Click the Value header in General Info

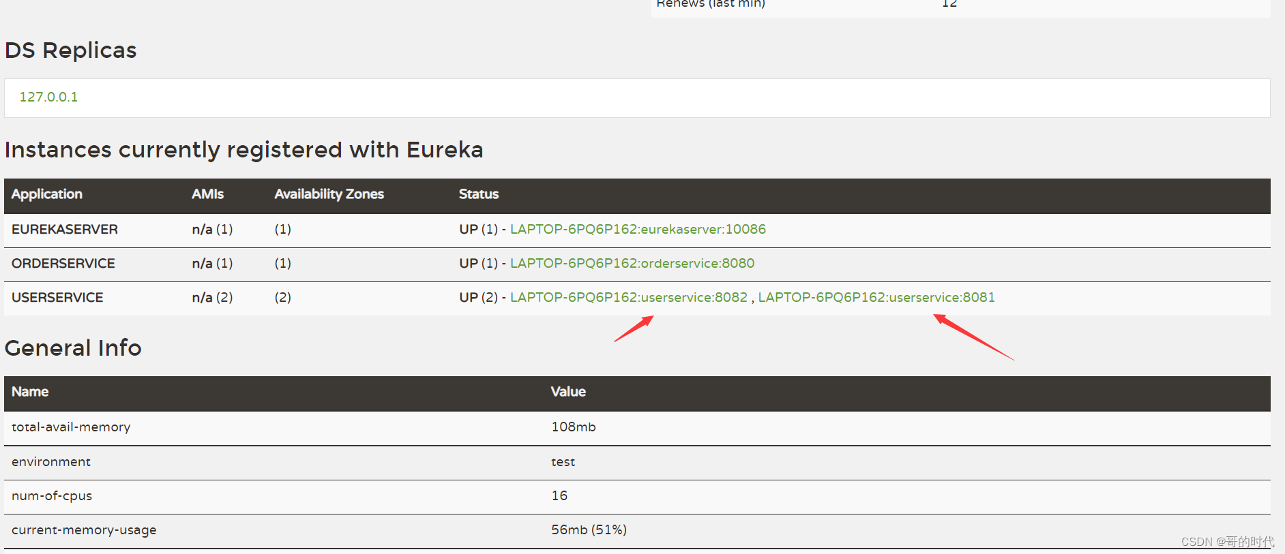[567, 392]
